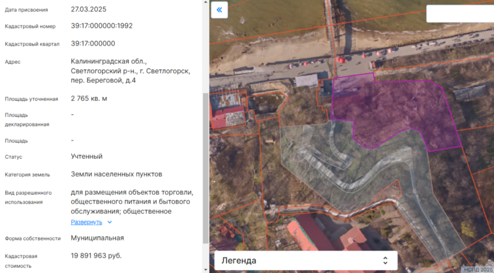The height and width of the screenshot is (273, 494).
Task: Select cadastral number '39:17:000000:1992'
Action: [x=102, y=26]
